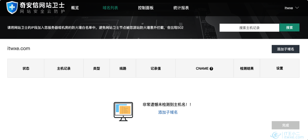Screen dimensions: 308x140
Task: Click the 搜索主机记录 search input field
Action: [249, 28]
